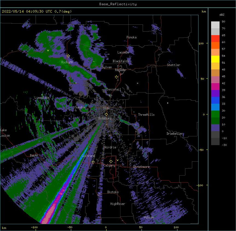Click the dBZ legend heading
236x231 pixels.
pos(222,15)
